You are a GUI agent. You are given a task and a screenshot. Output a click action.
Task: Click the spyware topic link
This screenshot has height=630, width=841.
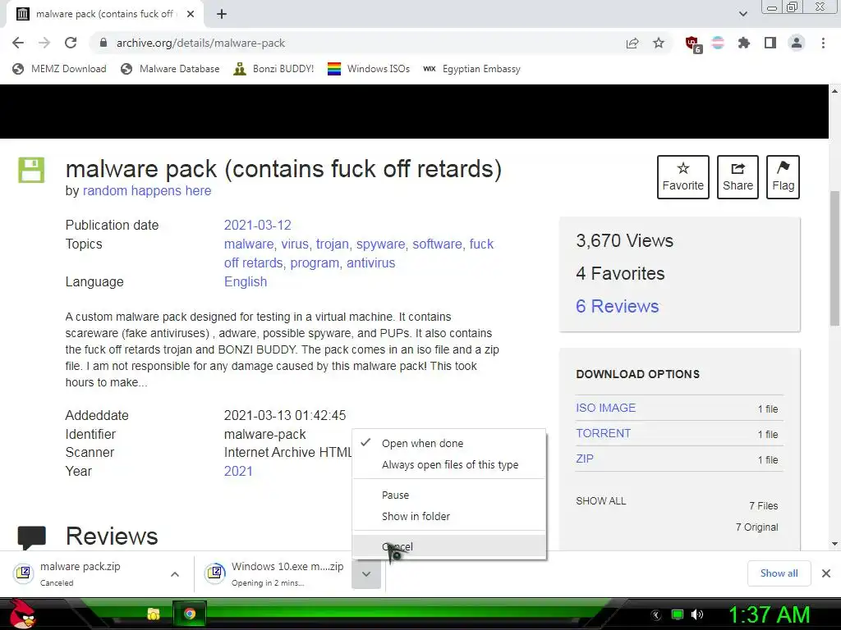click(381, 244)
